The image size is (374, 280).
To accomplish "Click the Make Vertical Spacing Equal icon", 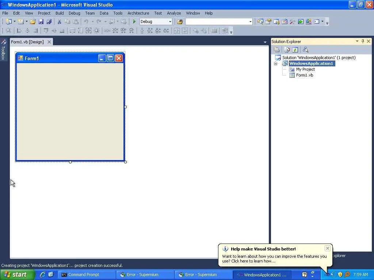I will (x=142, y=31).
